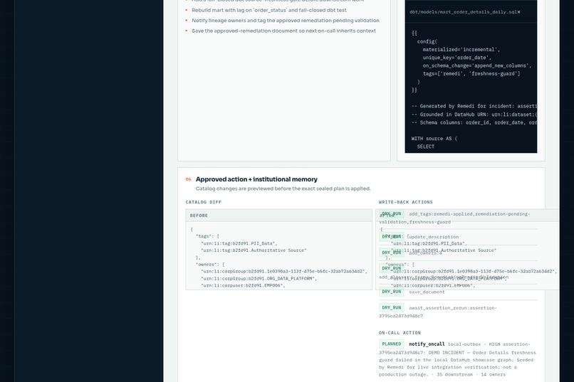Image resolution: width=574 pixels, height=382 pixels.
Task: Click the 'Catalog changes are previewed' subtitle
Action: (283, 189)
